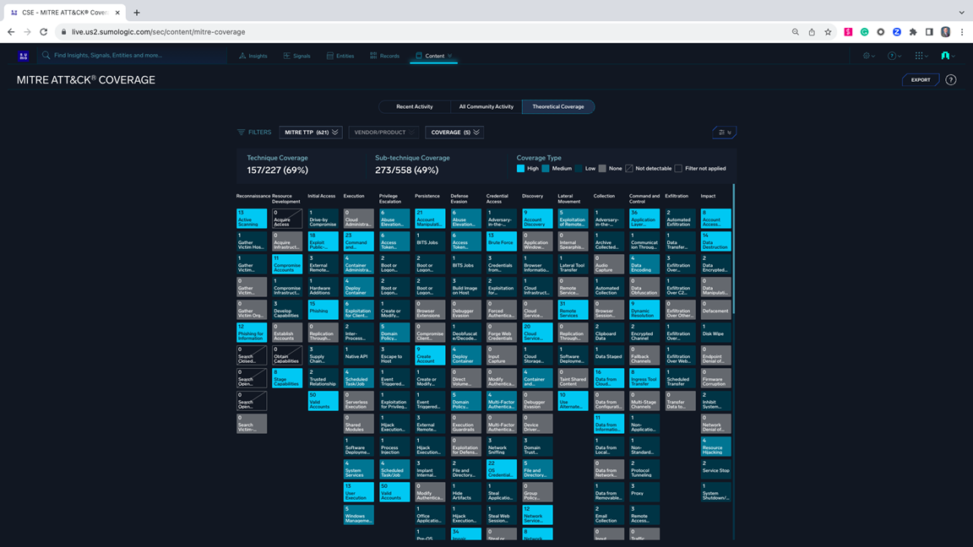Open the user account avatar menu
Image resolution: width=973 pixels, height=547 pixels.
coord(946,56)
